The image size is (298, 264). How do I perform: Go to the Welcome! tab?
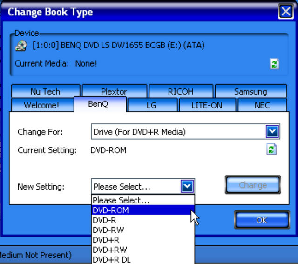point(42,105)
